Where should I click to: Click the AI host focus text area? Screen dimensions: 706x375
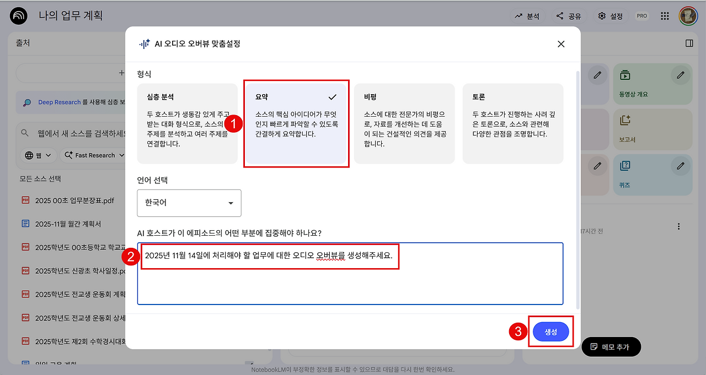350,274
